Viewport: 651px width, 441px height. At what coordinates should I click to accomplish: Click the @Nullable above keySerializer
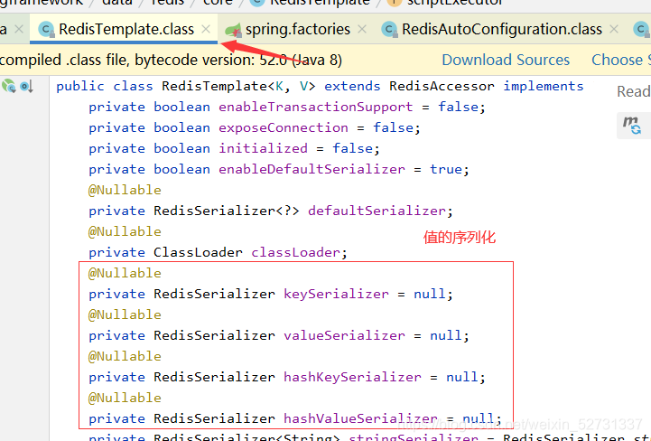tap(125, 273)
